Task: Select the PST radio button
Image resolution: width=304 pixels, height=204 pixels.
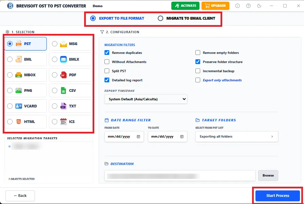Action: [10, 44]
